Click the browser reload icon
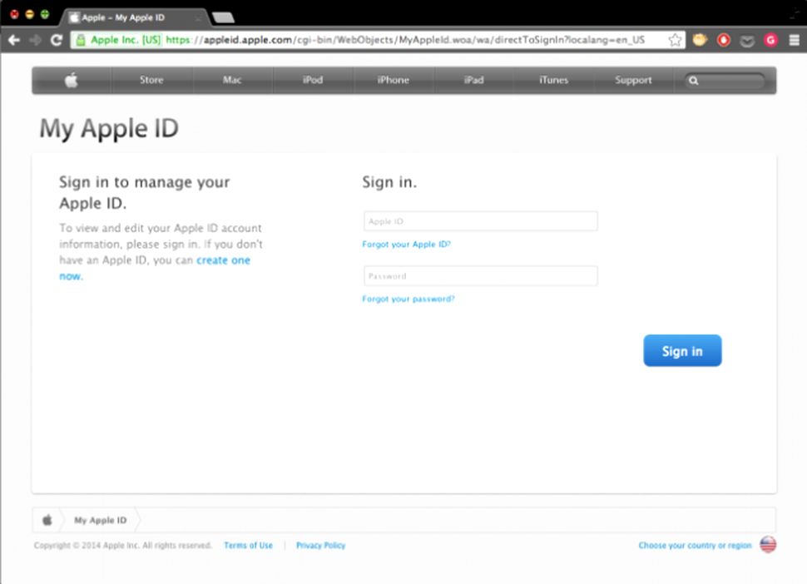The height and width of the screenshot is (584, 807). [x=57, y=40]
